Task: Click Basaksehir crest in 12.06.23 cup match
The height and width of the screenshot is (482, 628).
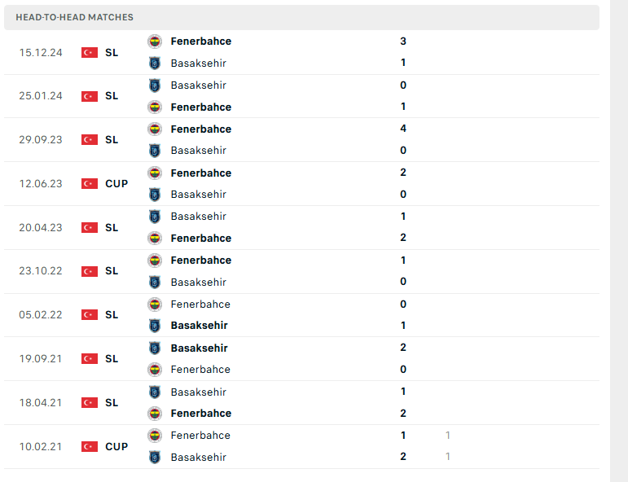Action: [x=155, y=195]
